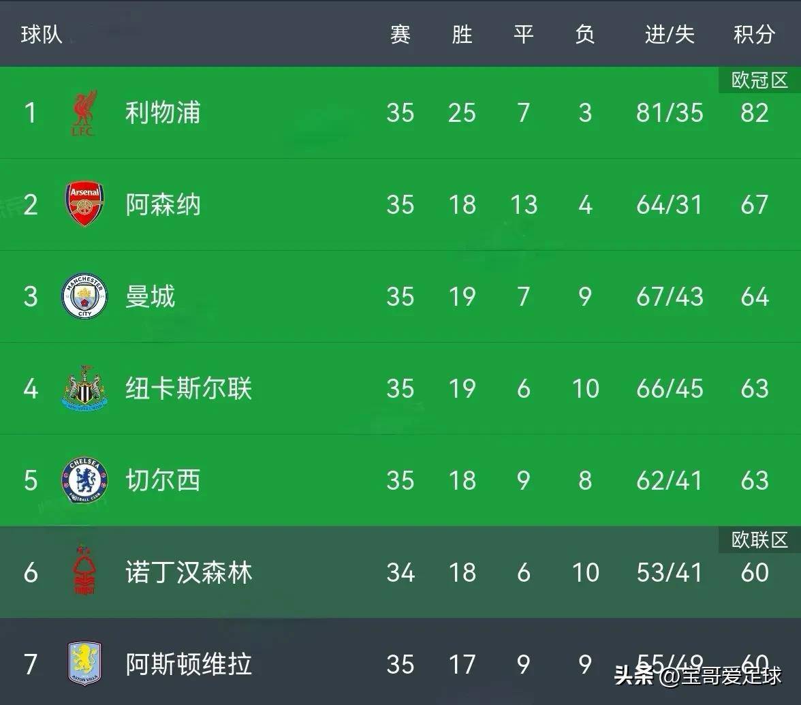Open the 诺丁汉森林 team page
The height and width of the screenshot is (705, 801).
(x=189, y=572)
